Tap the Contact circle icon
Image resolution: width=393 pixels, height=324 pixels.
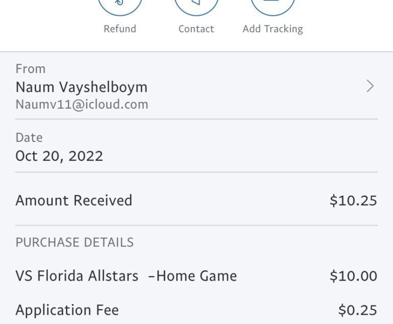196,6
